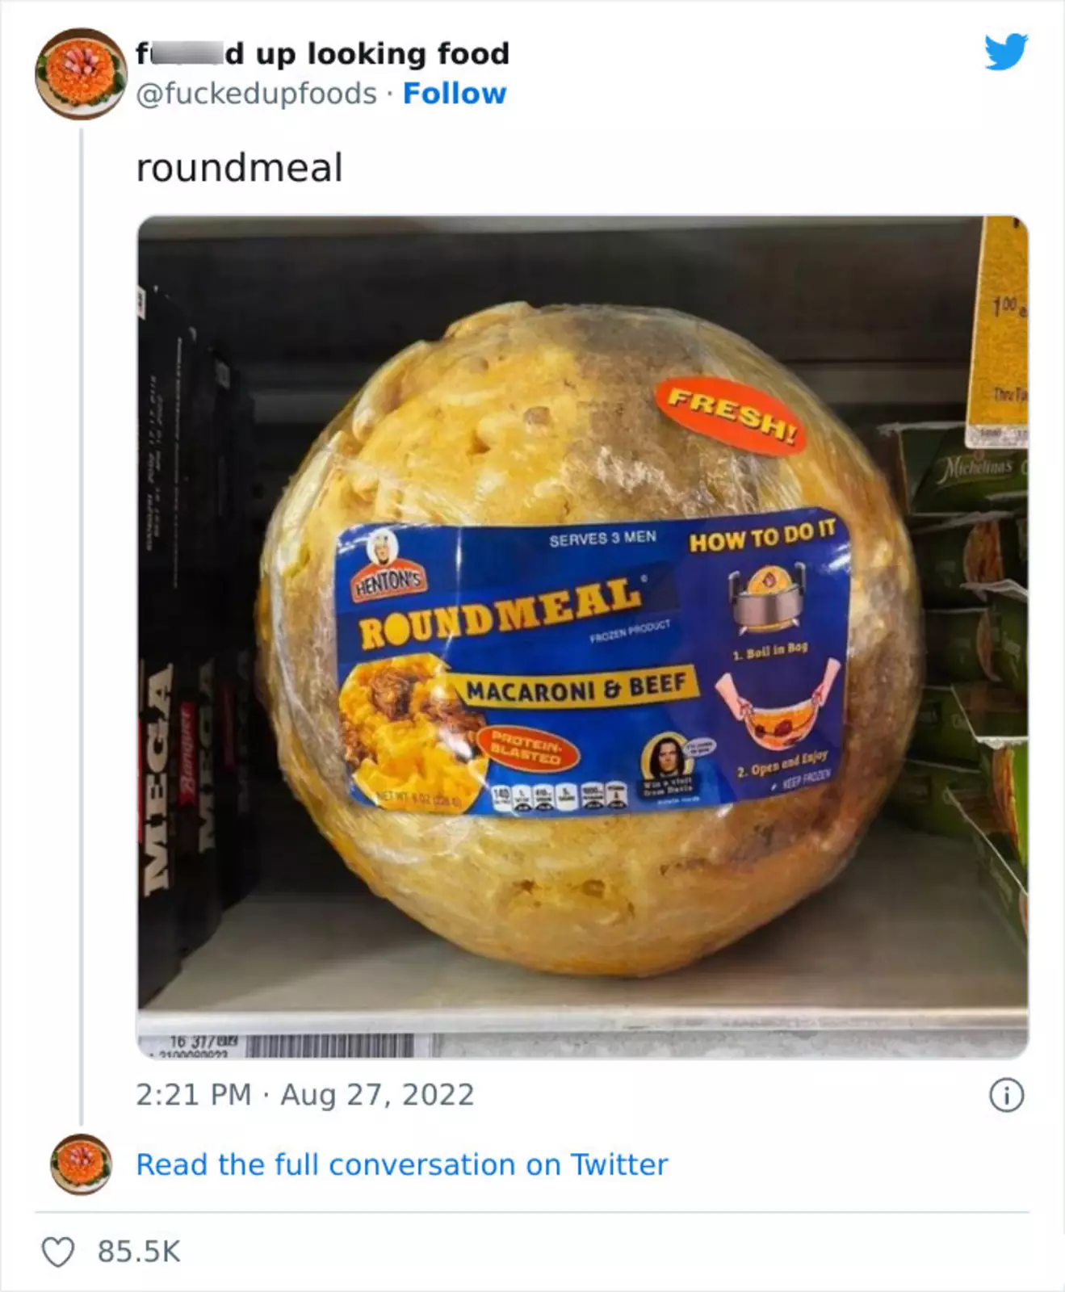Click the small avatar beside the conversation link

coord(81,1164)
